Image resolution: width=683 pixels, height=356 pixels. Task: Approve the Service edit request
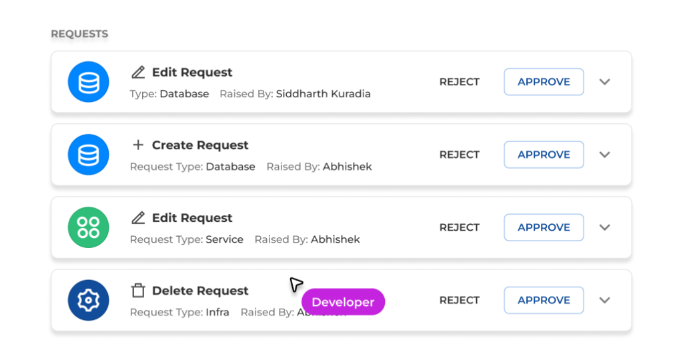coord(544,227)
